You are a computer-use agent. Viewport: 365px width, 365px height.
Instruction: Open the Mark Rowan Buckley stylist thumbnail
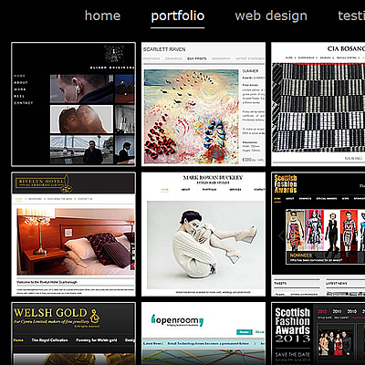[x=203, y=235]
